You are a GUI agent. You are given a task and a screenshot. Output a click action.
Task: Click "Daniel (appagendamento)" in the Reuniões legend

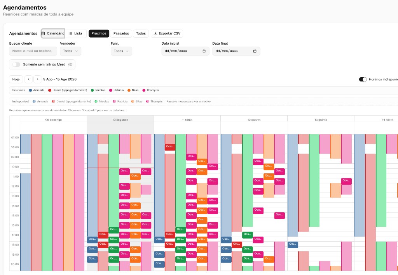tap(70, 90)
